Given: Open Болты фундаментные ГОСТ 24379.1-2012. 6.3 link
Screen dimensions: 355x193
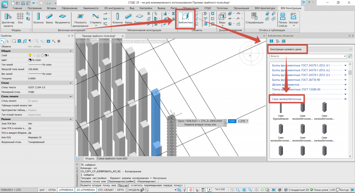Looking at the screenshot, I should coord(301,75).
